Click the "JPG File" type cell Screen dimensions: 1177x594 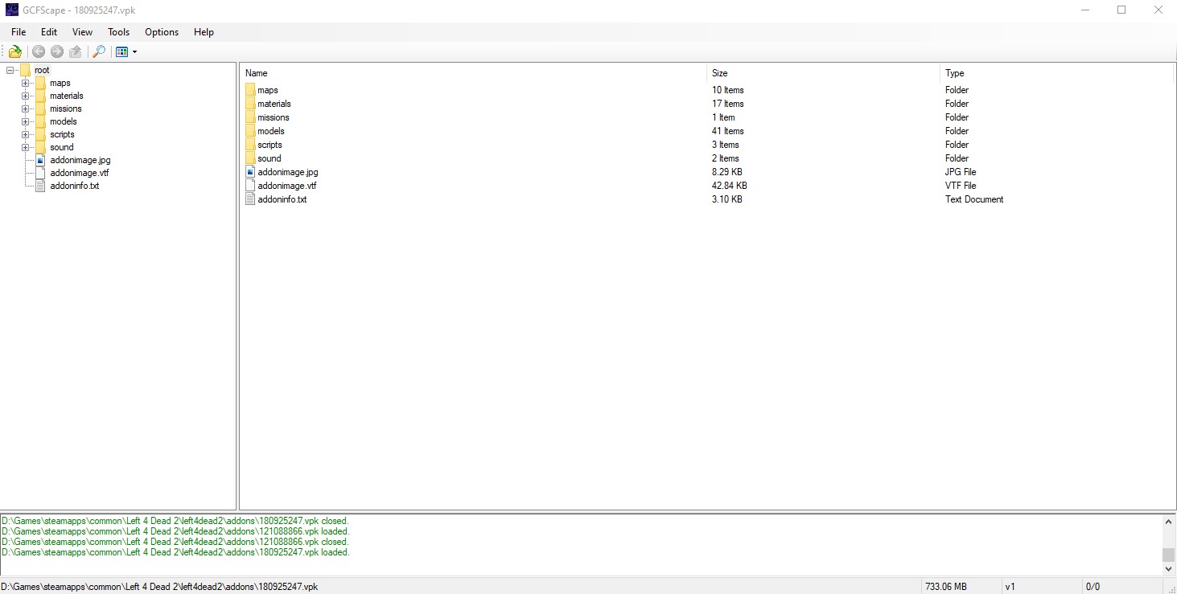click(961, 172)
